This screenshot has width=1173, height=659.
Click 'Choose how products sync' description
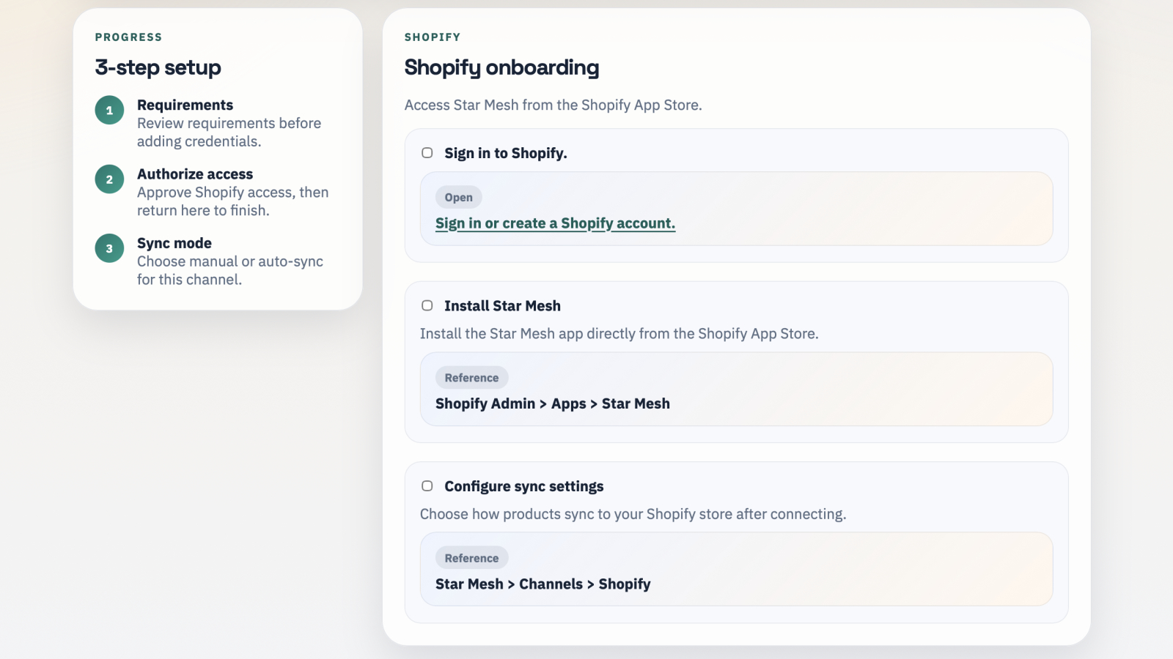(x=633, y=514)
